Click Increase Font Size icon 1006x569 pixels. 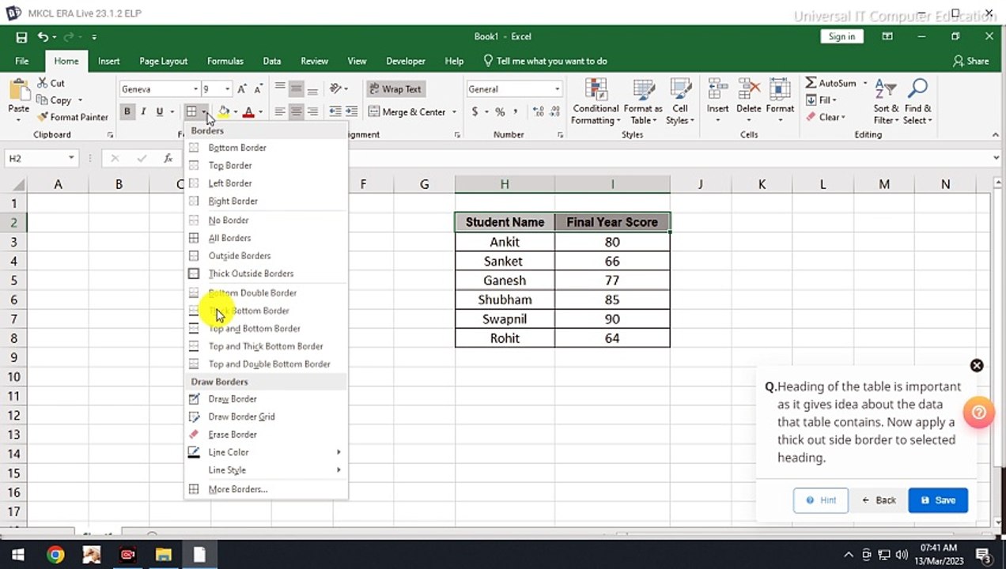(x=242, y=89)
